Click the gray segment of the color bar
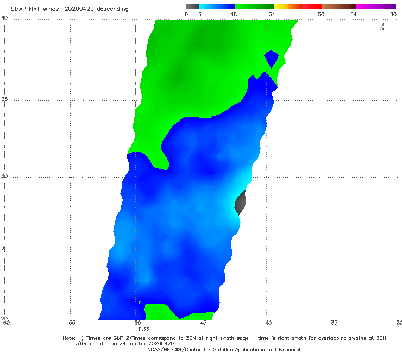This screenshot has width=402, height=353. tap(192, 7)
